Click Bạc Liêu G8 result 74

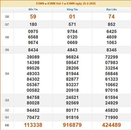[111, 17]
